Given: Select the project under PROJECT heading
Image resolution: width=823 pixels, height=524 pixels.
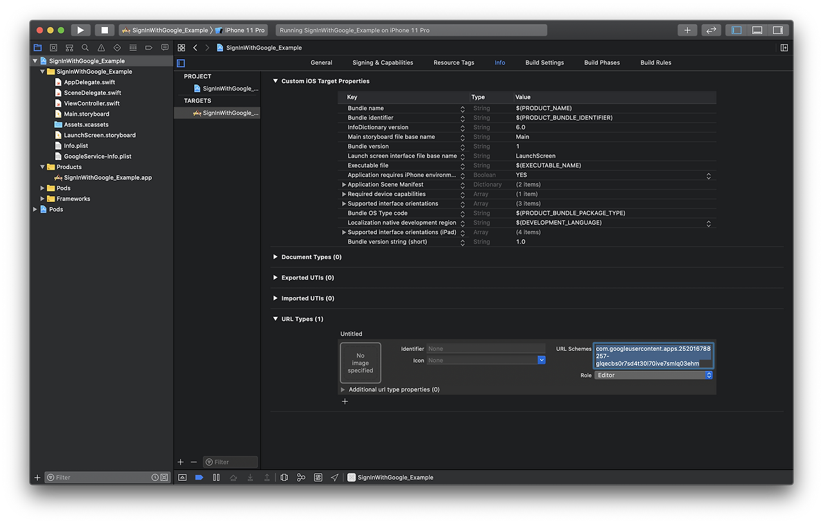Looking at the screenshot, I should [x=226, y=89].
